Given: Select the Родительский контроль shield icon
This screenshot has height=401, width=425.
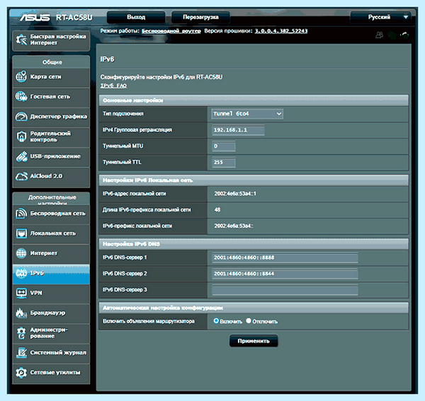Looking at the screenshot, I should pyautogui.click(x=21, y=136).
